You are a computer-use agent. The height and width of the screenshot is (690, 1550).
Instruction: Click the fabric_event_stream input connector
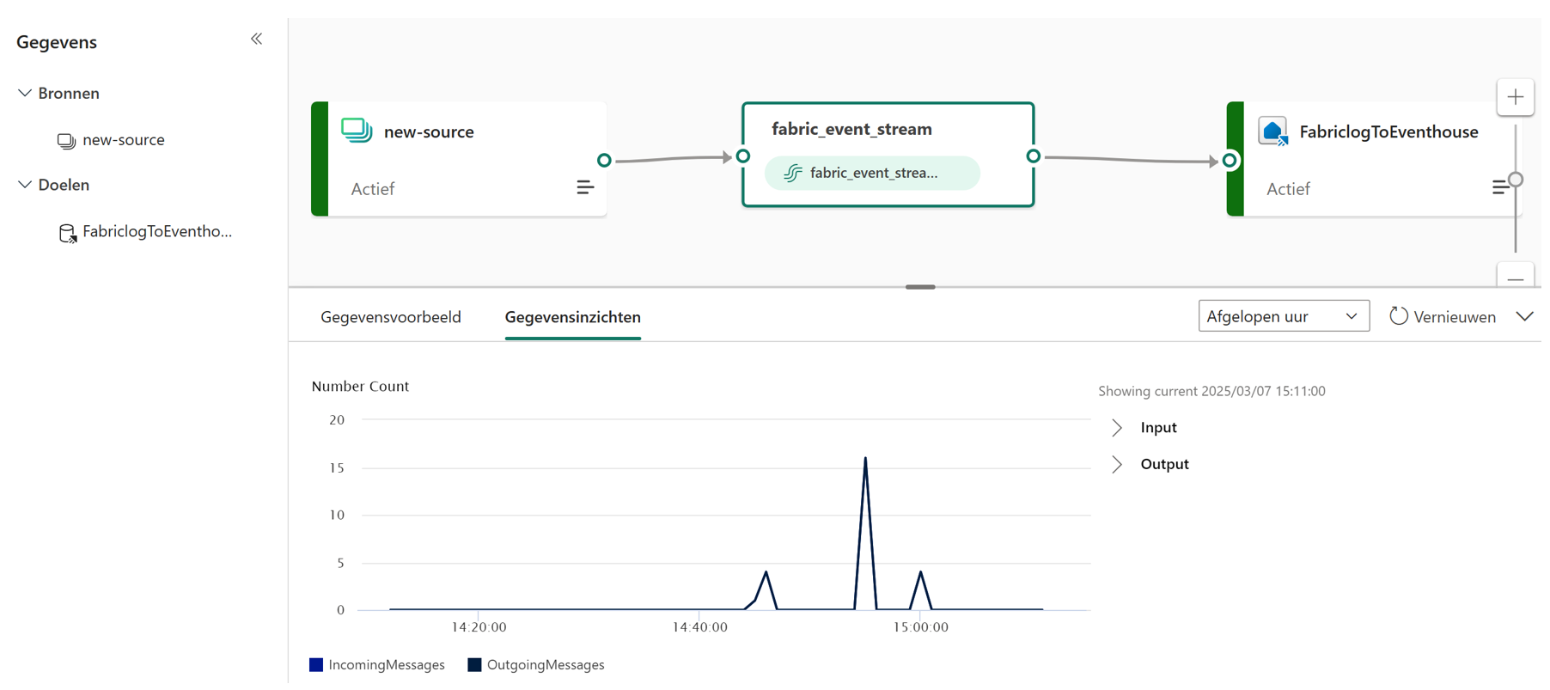point(743,156)
